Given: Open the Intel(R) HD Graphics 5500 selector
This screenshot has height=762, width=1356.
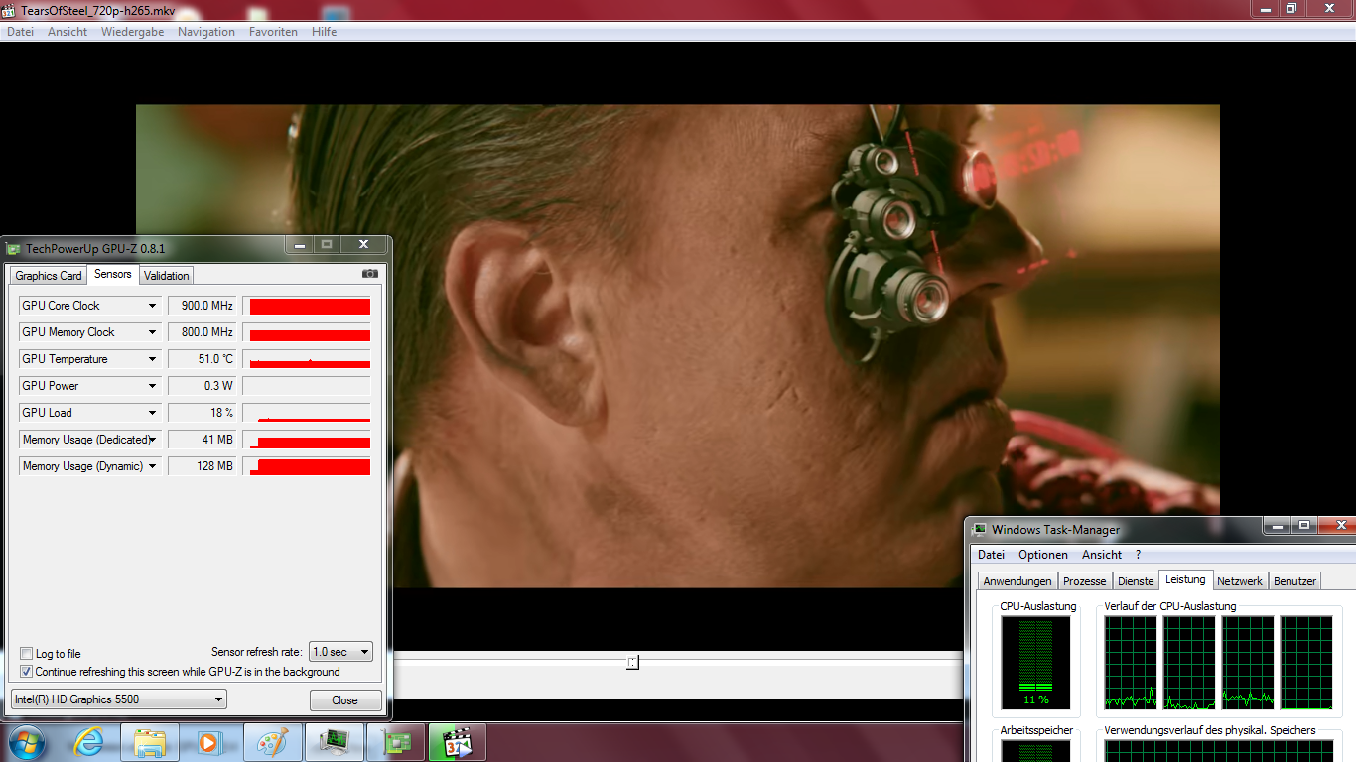Looking at the screenshot, I should pyautogui.click(x=119, y=699).
